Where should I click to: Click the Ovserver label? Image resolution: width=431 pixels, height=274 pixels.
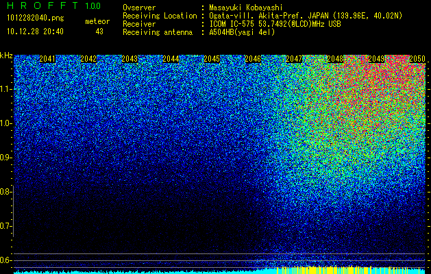pos(139,8)
